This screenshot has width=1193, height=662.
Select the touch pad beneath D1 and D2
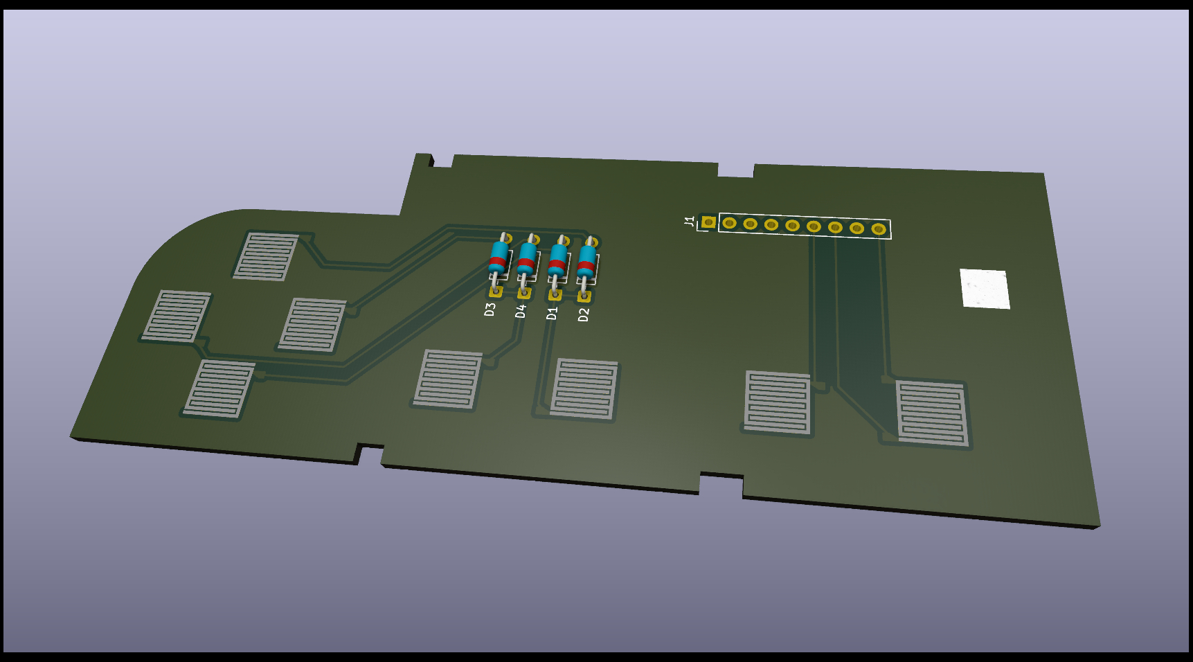(x=583, y=388)
